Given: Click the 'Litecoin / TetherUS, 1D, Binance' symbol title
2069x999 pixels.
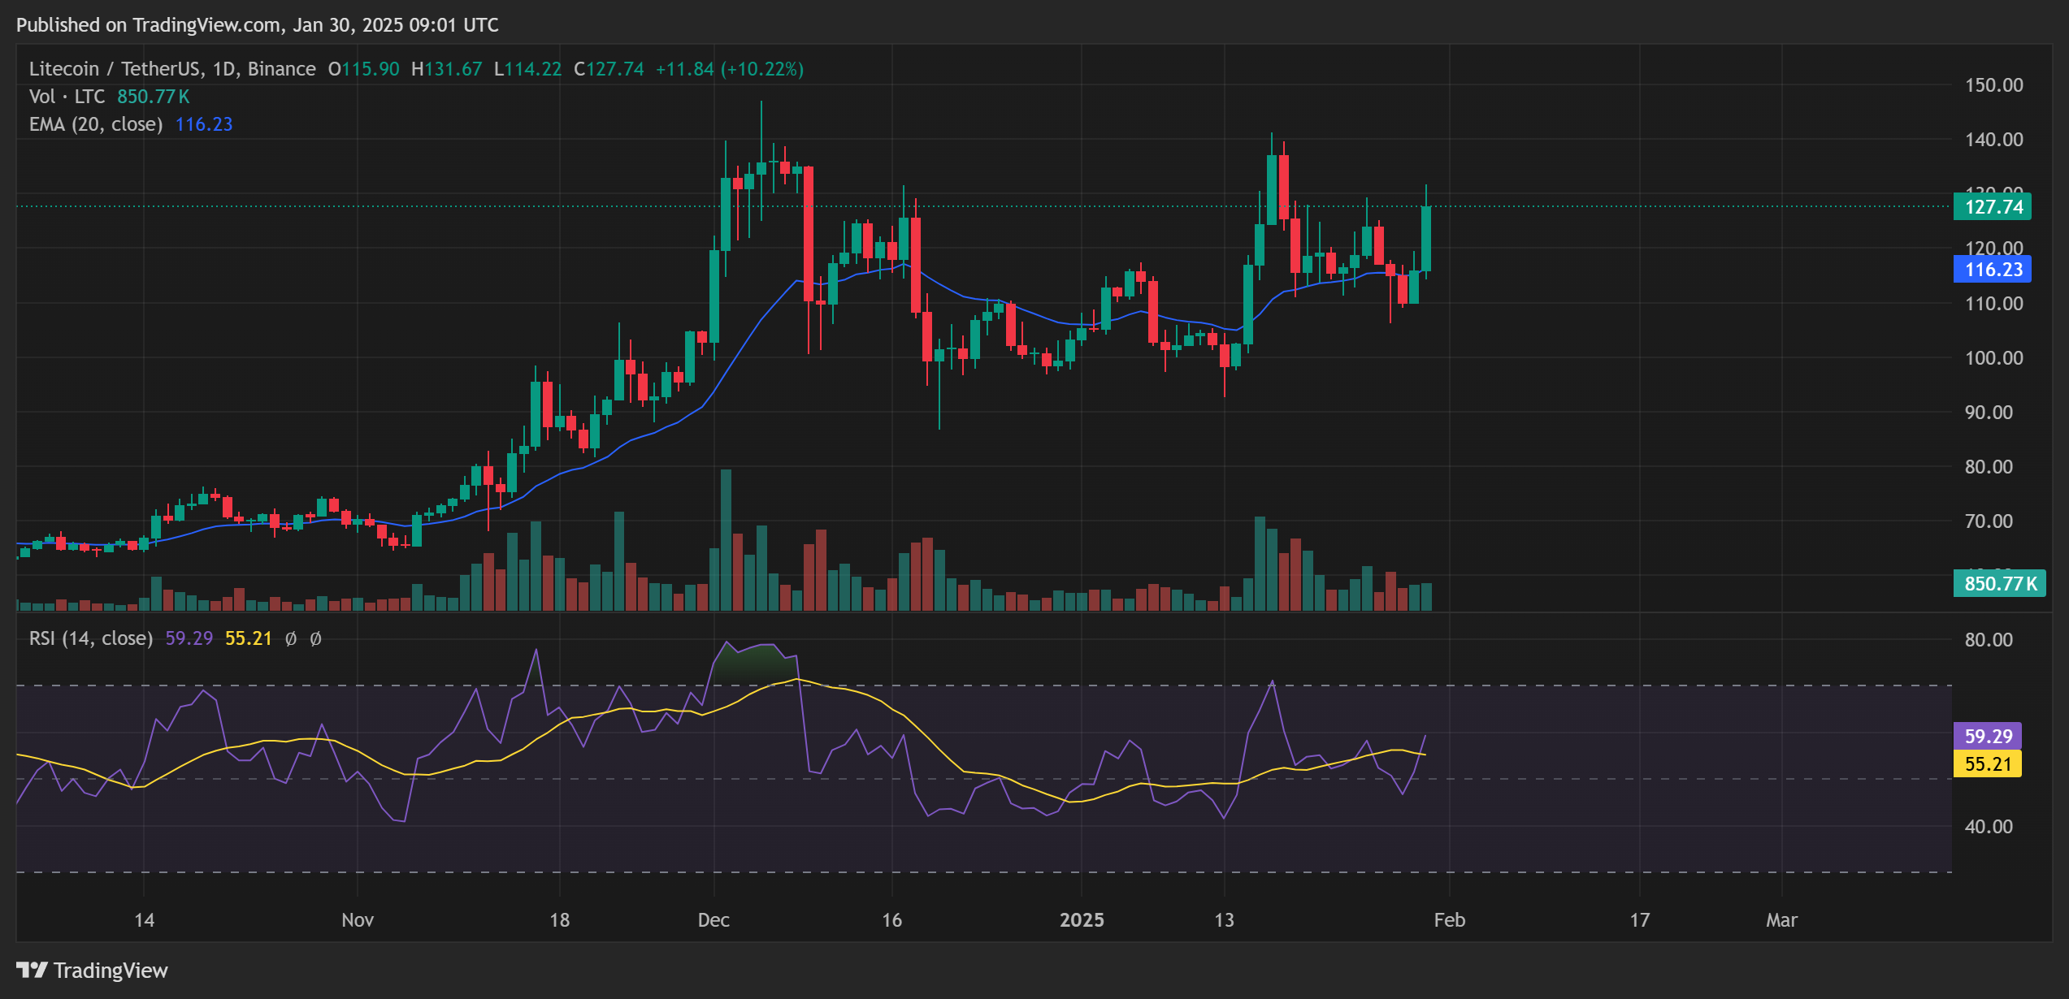Looking at the screenshot, I should (172, 69).
